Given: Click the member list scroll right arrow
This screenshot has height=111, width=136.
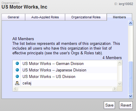Looking at the screenshot, I should (114, 89).
